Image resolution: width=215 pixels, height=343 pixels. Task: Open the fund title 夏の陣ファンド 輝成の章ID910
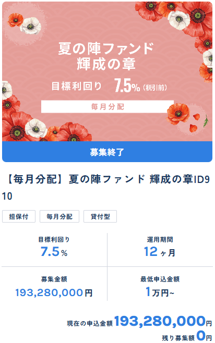(x=106, y=188)
